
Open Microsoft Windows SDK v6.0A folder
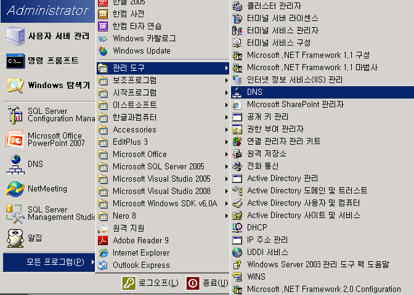click(x=163, y=203)
